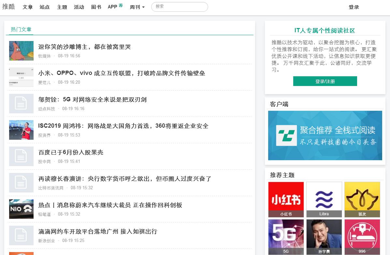Open the 狐友 topic tile
Viewport: 390px width, 255px height.
point(362,199)
